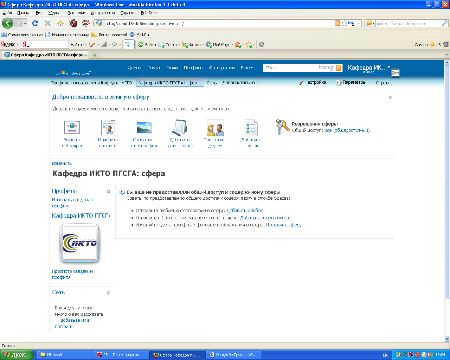The height and width of the screenshot is (360, 450).
Task: Open the Инструменты menu
Action: pyautogui.click(x=103, y=13)
